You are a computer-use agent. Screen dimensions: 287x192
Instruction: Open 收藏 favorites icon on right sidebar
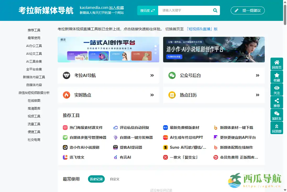tap(277, 76)
